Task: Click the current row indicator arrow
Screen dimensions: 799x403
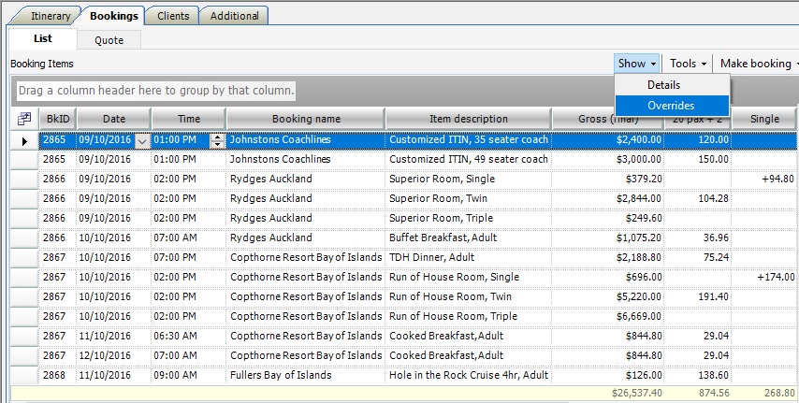Action: pyautogui.click(x=24, y=140)
